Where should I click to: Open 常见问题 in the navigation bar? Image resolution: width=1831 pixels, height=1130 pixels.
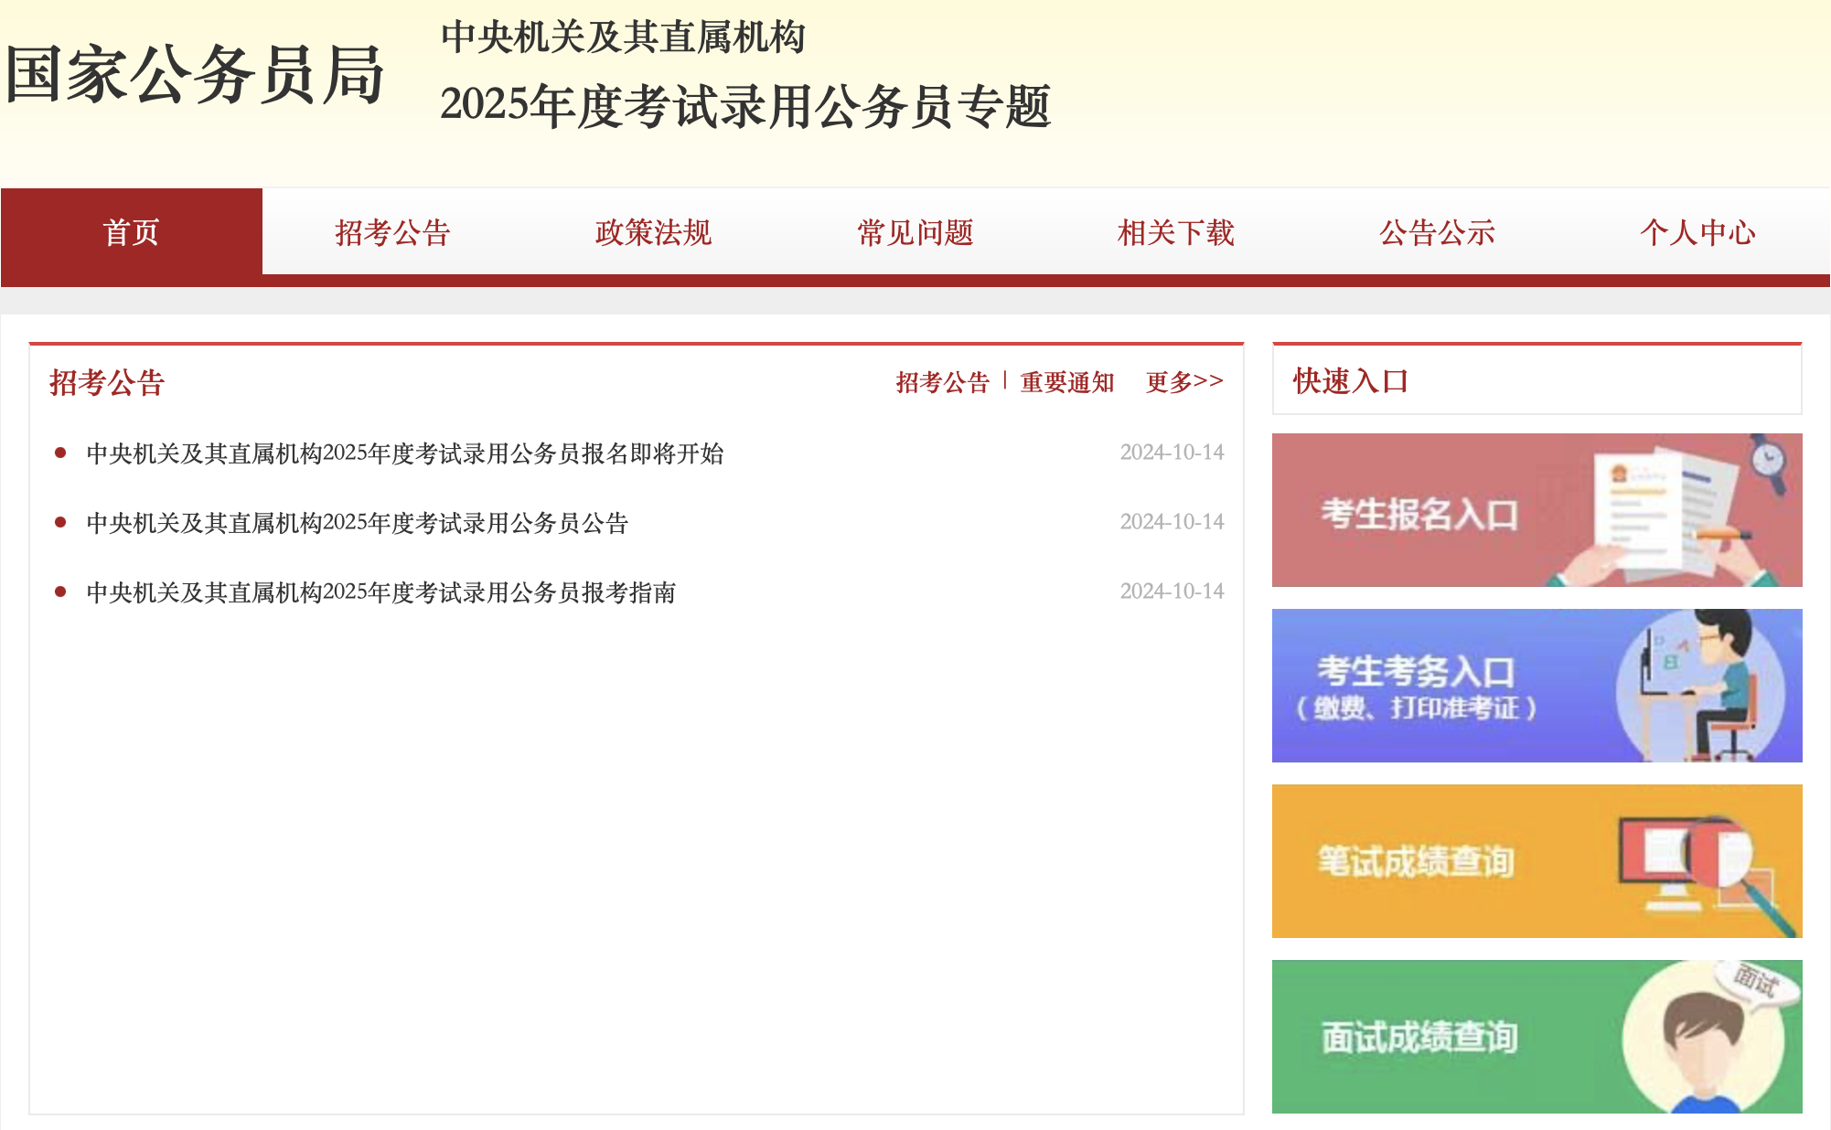tap(915, 232)
